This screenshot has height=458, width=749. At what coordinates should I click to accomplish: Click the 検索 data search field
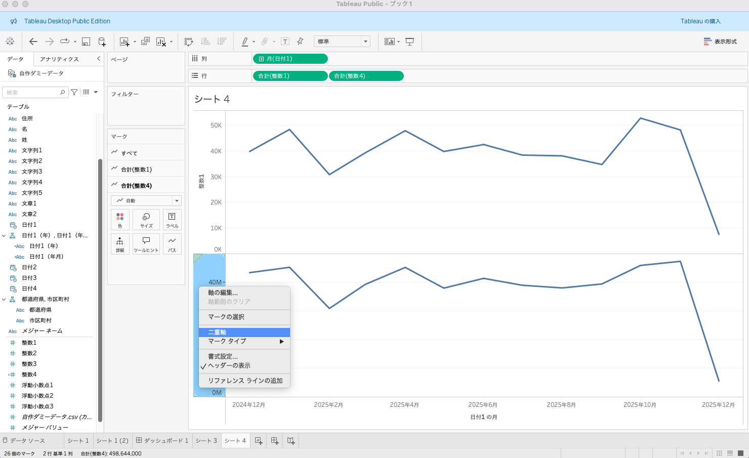point(33,92)
